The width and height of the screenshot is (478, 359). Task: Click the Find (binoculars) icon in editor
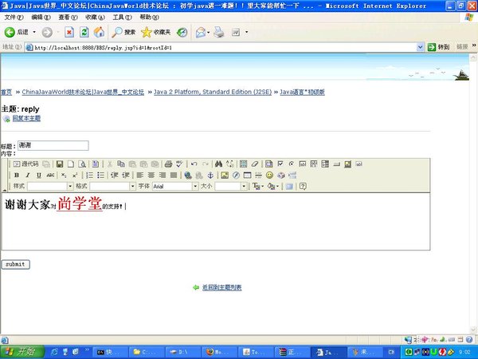click(x=219, y=164)
